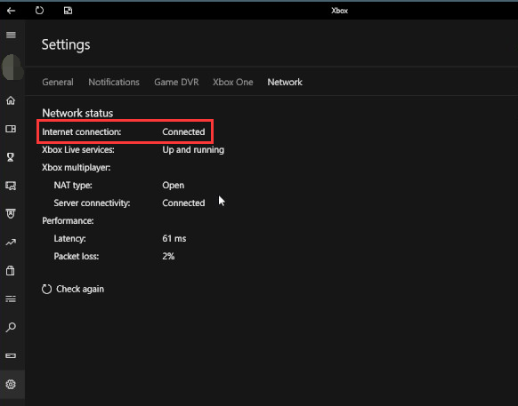Click 'Up and running' status text
The height and width of the screenshot is (406, 518).
193,150
